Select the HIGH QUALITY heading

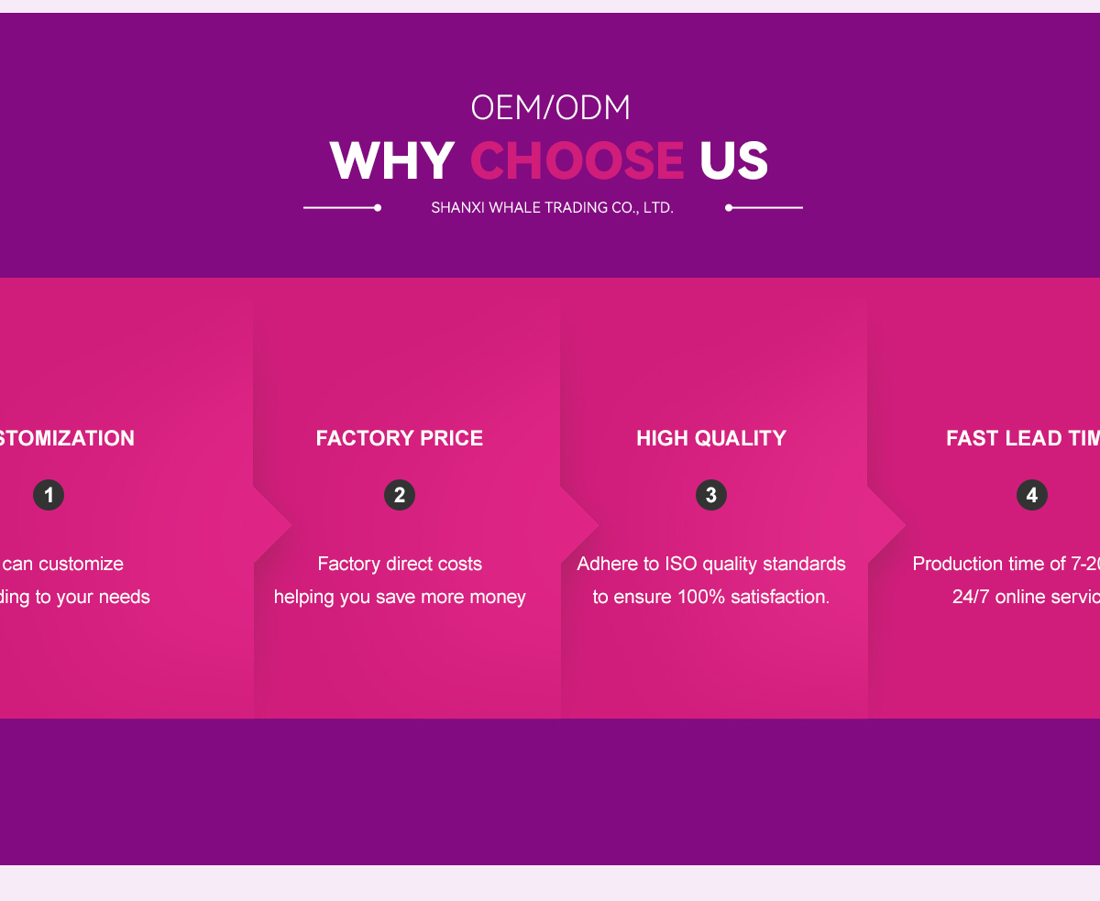click(x=711, y=438)
